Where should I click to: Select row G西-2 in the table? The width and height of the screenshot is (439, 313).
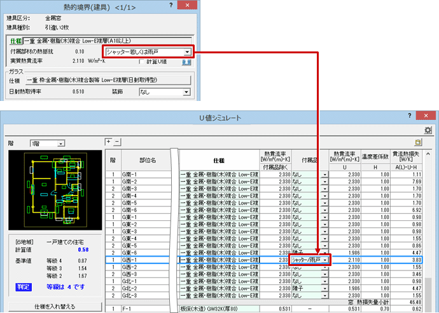pyautogui.click(x=264, y=267)
